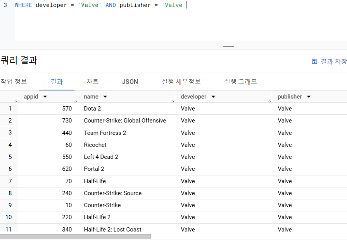This screenshot has width=347, height=240.
Task: Click the horizontal scrollbar under the results
Action: [x=75, y=237]
